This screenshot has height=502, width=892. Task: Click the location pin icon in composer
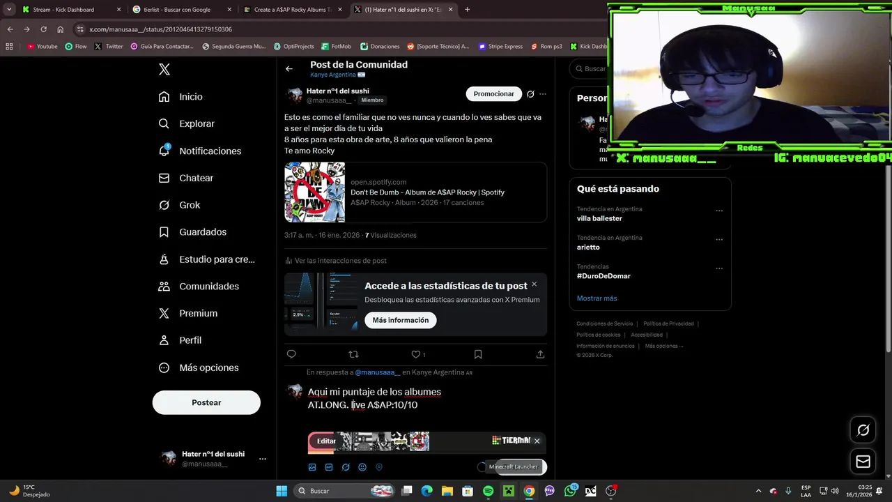click(379, 467)
